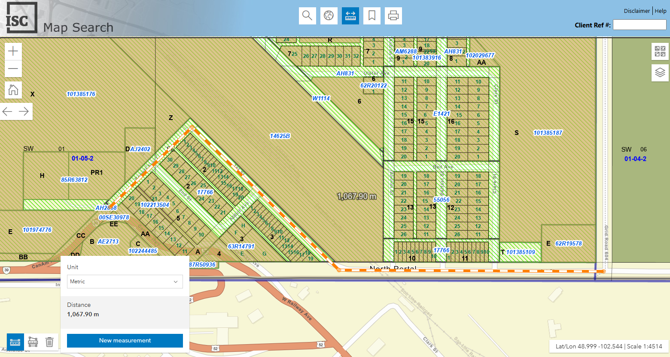This screenshot has height=357, width=670.
Task: Toggle the measurement tool in top toolbar
Action: pos(350,16)
